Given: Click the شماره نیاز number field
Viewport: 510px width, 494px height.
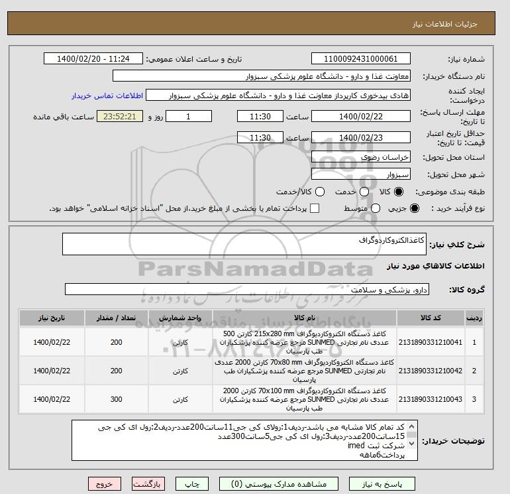Looking at the screenshot, I should click(361, 58).
